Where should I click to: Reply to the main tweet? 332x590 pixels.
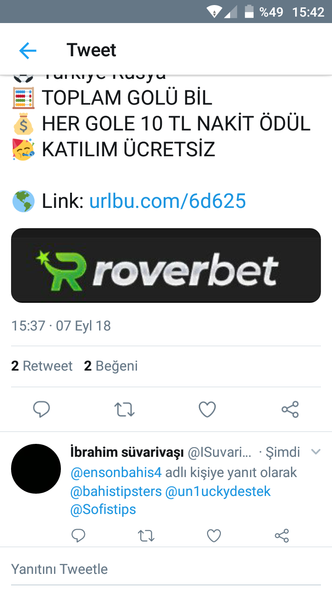(x=41, y=409)
